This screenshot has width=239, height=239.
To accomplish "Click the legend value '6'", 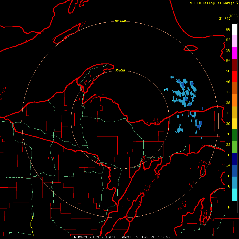I will point(229,186).
